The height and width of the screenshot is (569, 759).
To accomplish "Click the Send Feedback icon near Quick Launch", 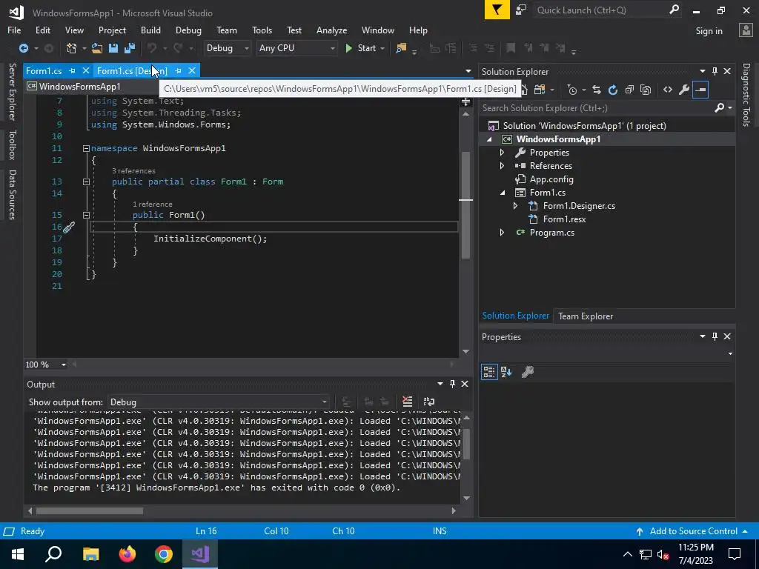I will click(521, 10).
